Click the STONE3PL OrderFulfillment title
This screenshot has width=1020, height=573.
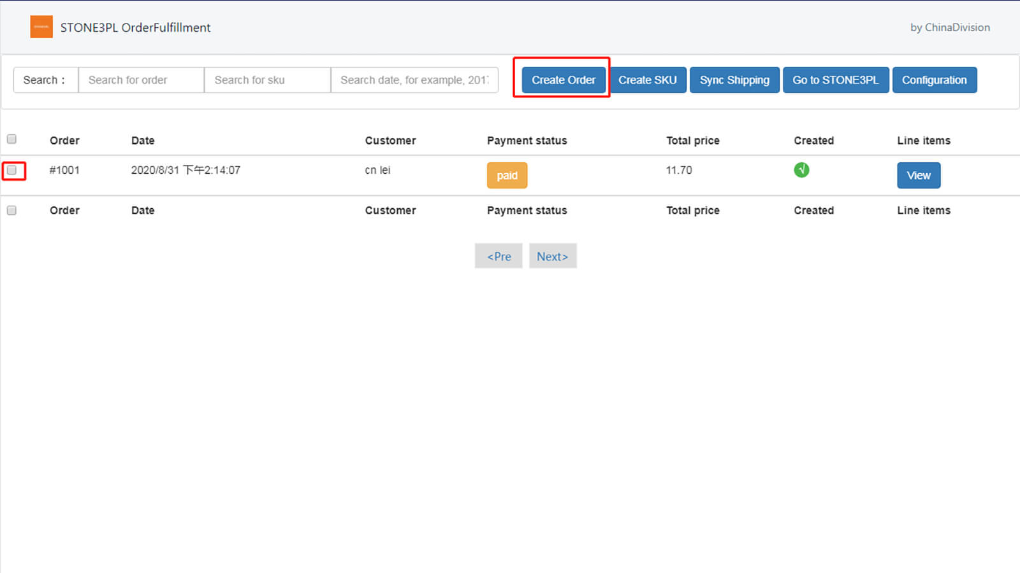[x=135, y=27]
